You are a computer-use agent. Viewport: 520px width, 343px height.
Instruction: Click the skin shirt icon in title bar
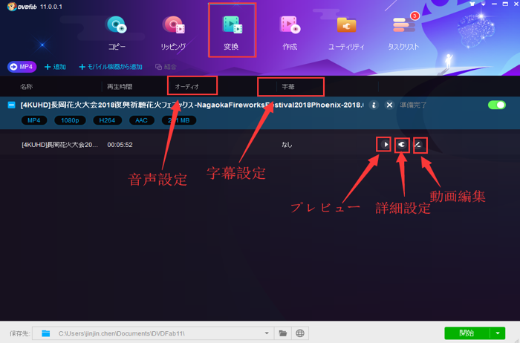(x=472, y=4)
